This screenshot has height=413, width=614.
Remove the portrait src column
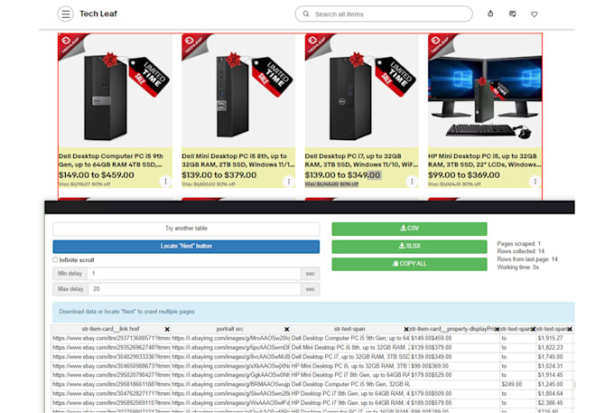pos(286,330)
